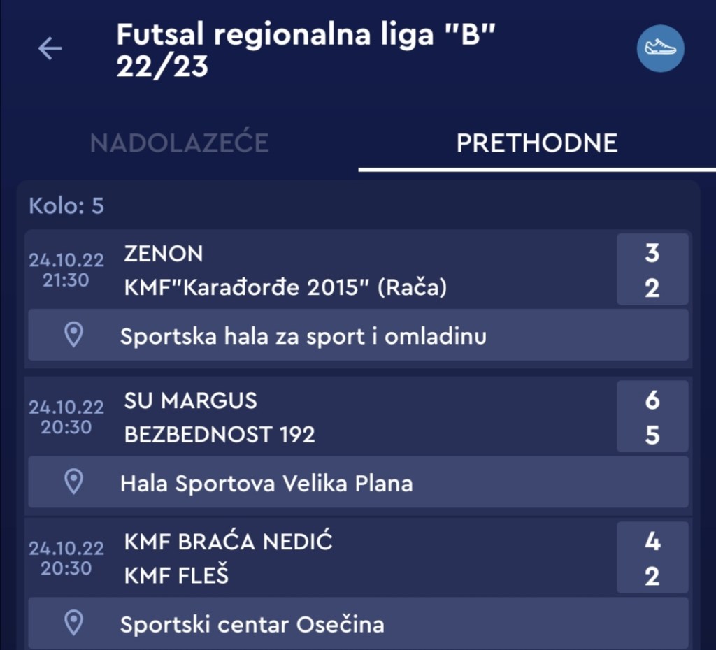This screenshot has height=650, width=716.
Task: Open venue Hala Sportova Velika Plana
Action: (266, 483)
